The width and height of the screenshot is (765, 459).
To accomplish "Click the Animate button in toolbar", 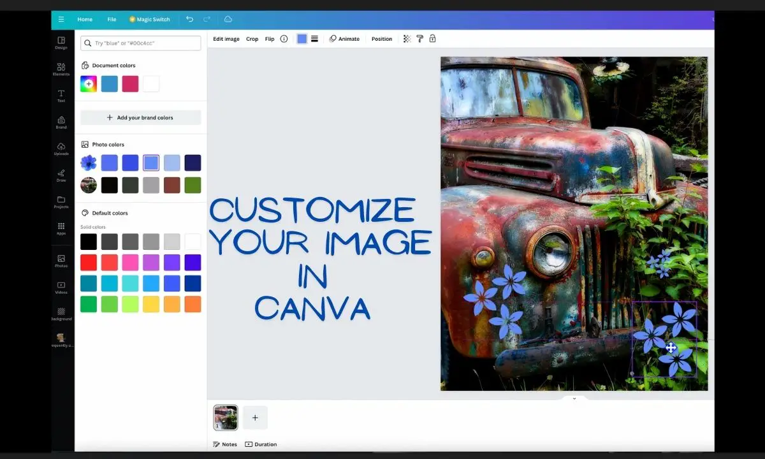I will pos(344,39).
